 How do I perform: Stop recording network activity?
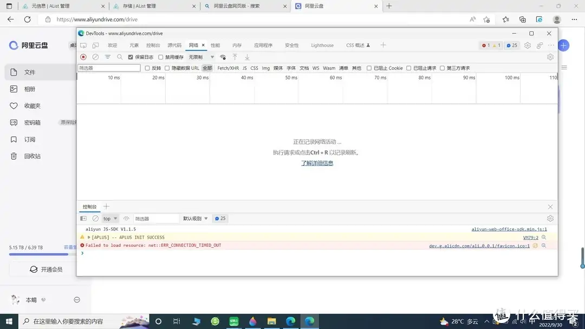(x=83, y=57)
